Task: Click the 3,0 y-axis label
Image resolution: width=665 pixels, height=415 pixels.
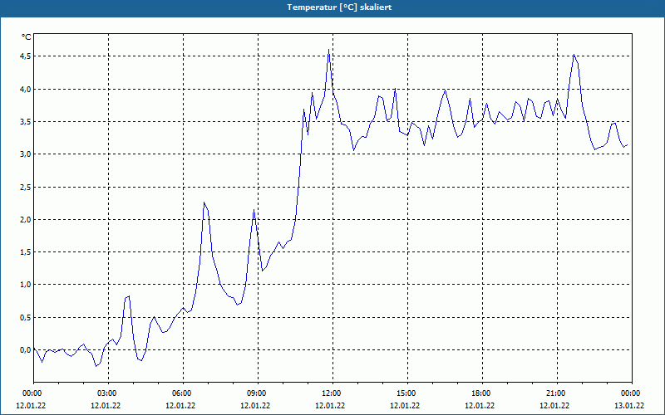Action: click(26, 154)
